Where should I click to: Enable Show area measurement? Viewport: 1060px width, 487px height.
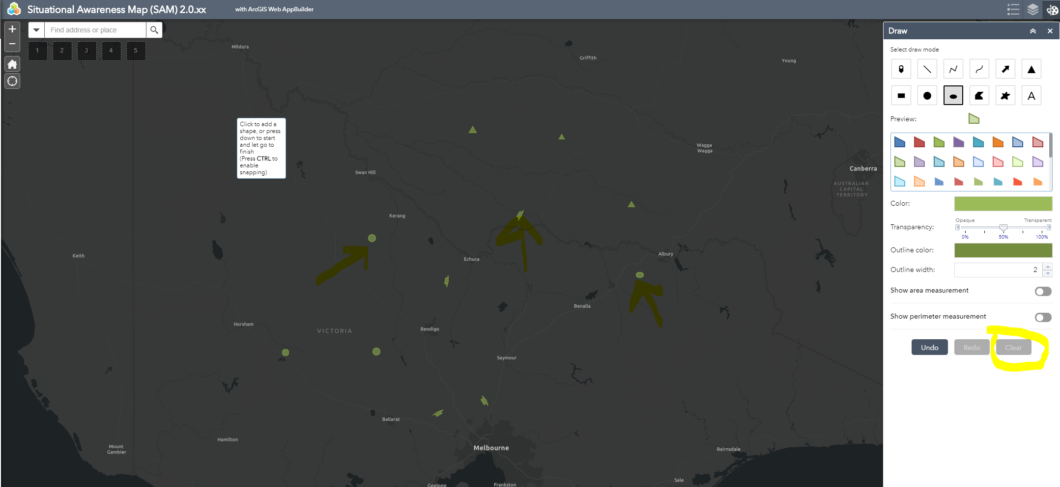click(1042, 291)
